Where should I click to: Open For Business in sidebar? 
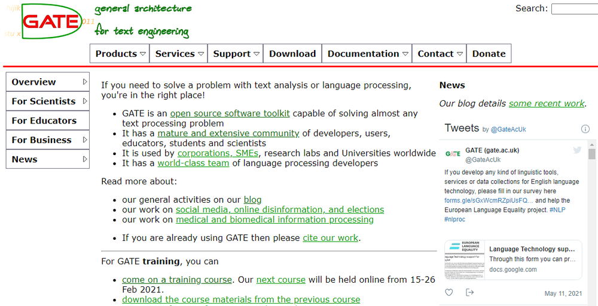[x=48, y=140]
